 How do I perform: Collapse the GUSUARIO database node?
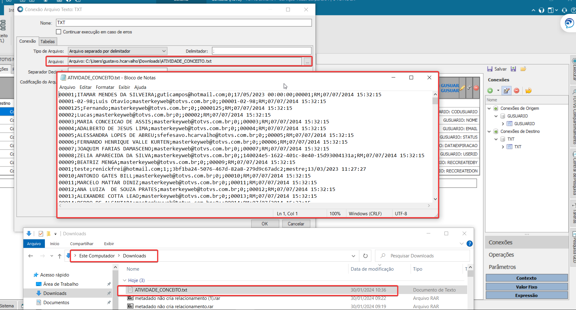496,116
